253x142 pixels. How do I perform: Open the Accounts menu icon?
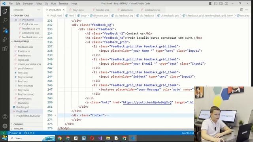(x=5, y=117)
